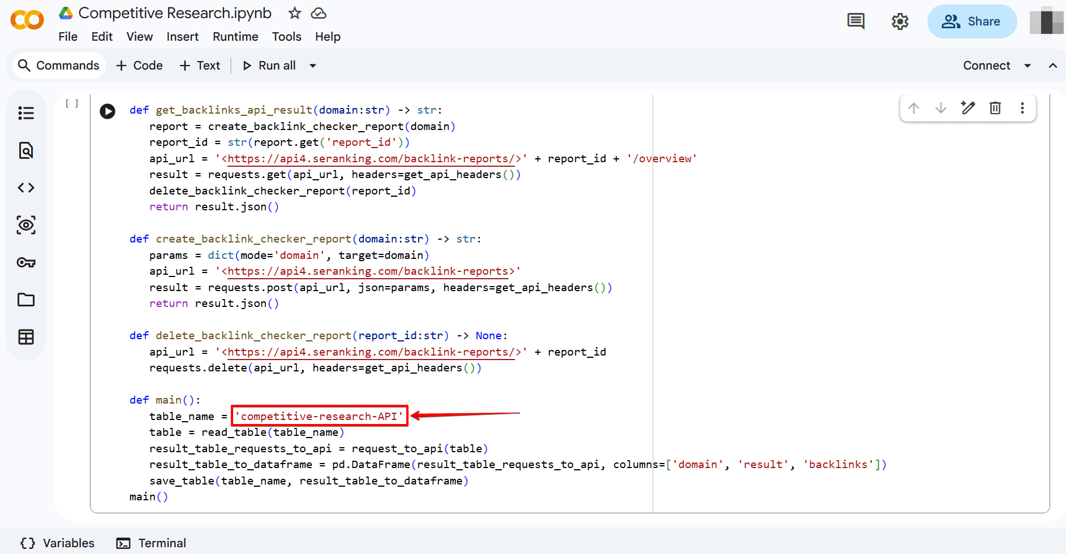Open the File menu
Viewport: 1066px width, 554px height.
(x=68, y=37)
